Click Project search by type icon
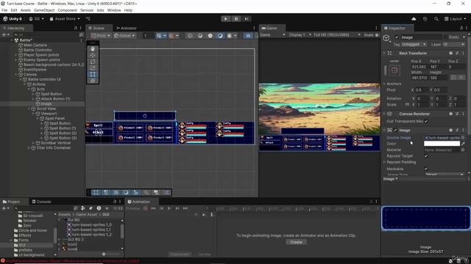This screenshot has height=264, width=471. [x=83, y=208]
